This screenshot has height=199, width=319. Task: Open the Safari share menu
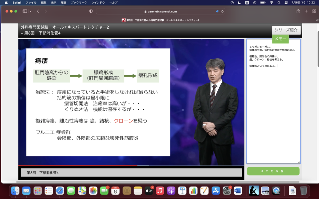pos(298,11)
